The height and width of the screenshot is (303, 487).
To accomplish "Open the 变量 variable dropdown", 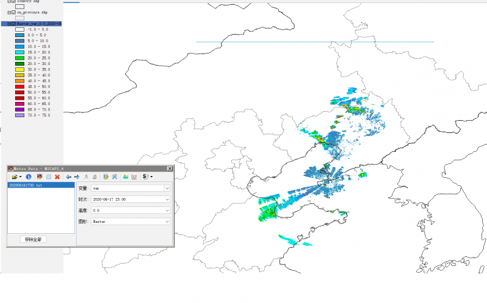I will [x=167, y=188].
